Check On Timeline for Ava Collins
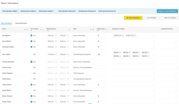 click(x=32, y=54)
